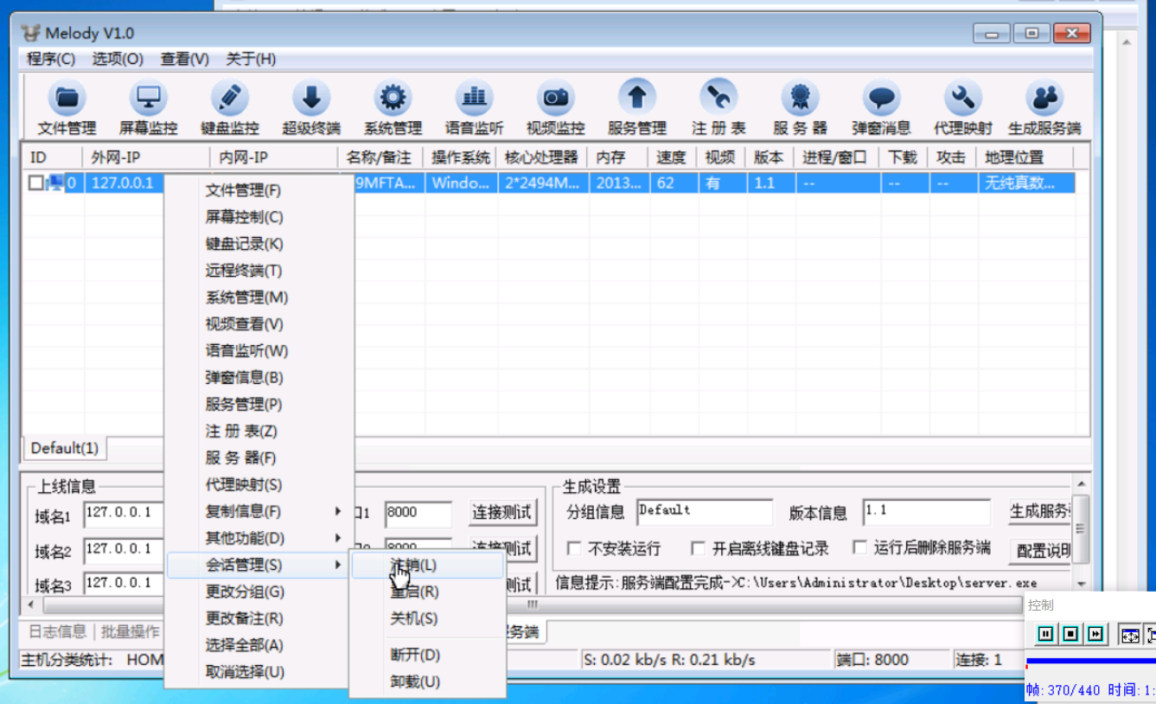The height and width of the screenshot is (704, 1156).
Task: Switch to the Default(1) group tab
Action: 63,448
